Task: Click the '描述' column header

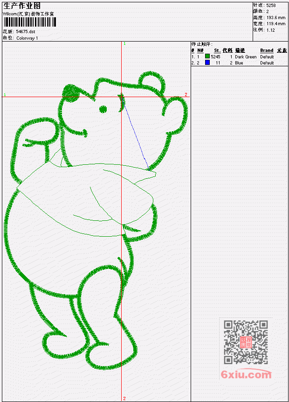Action: pos(240,50)
